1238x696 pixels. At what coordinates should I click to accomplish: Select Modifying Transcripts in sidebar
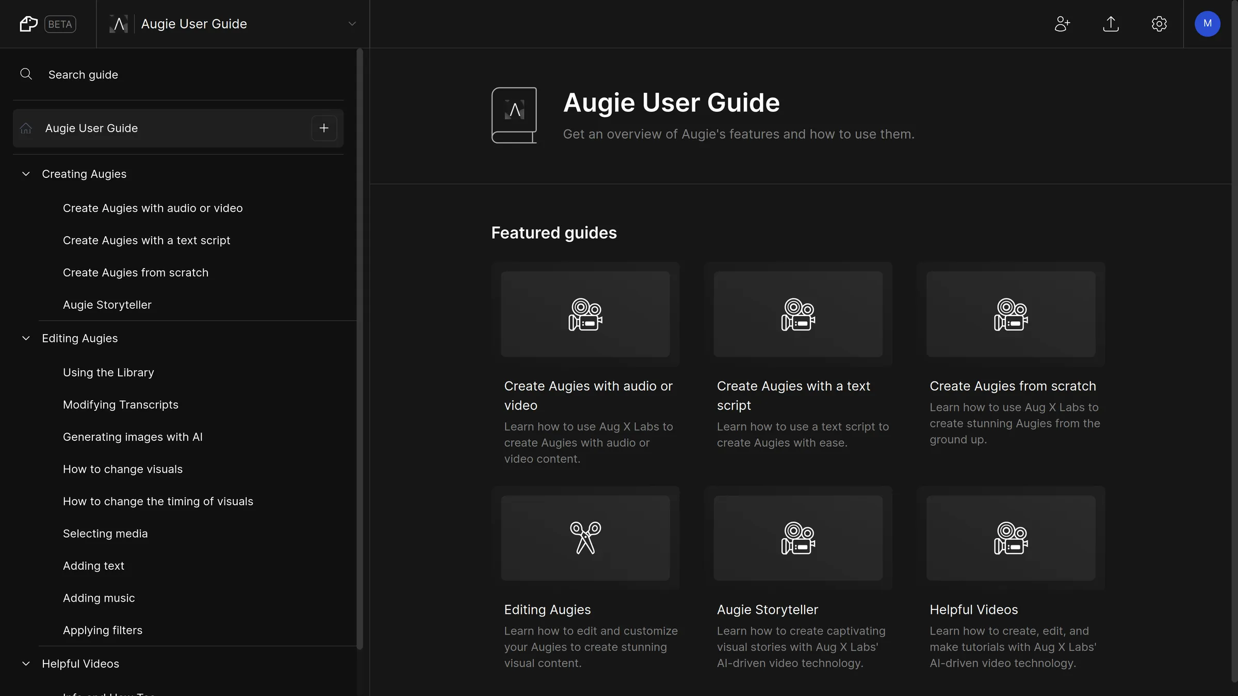120,405
